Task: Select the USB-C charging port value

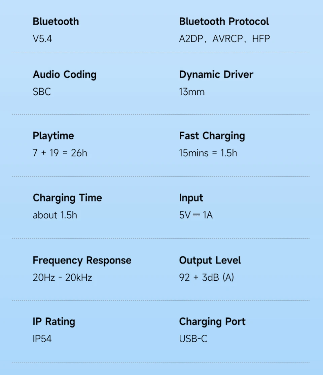Action: [193, 339]
